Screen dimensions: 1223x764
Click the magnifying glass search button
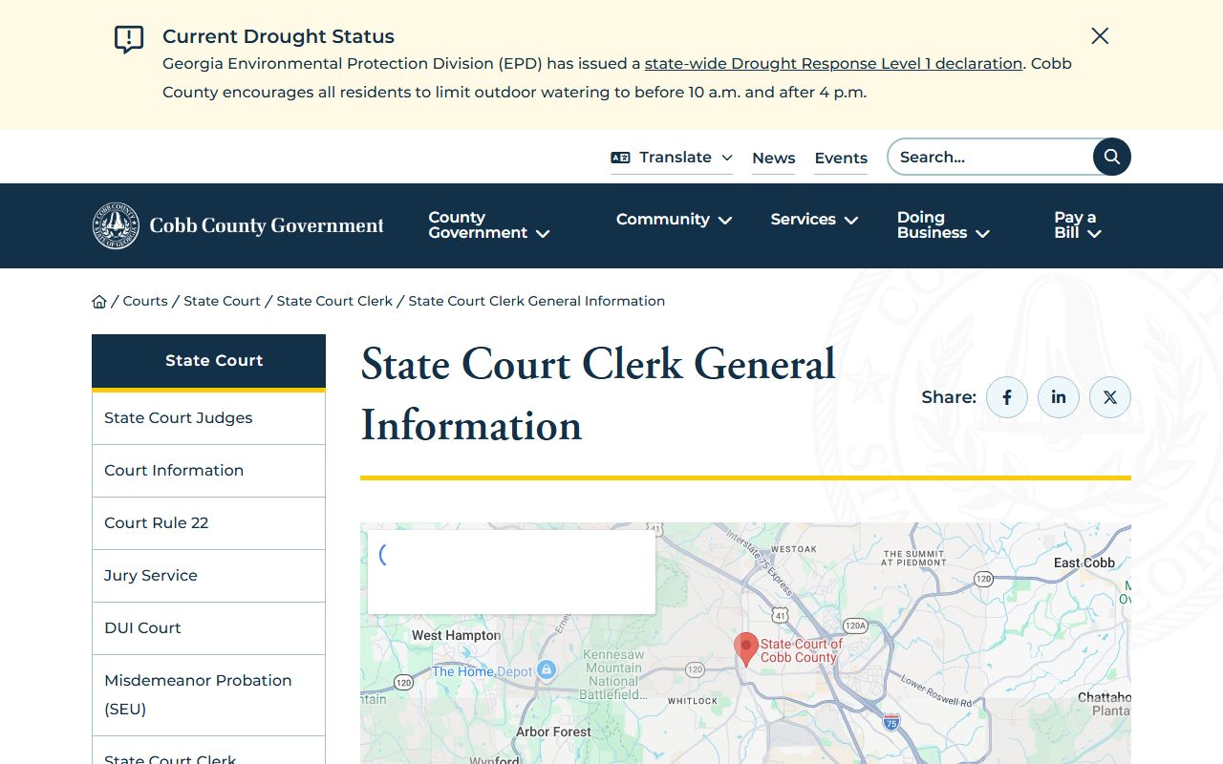1112,157
